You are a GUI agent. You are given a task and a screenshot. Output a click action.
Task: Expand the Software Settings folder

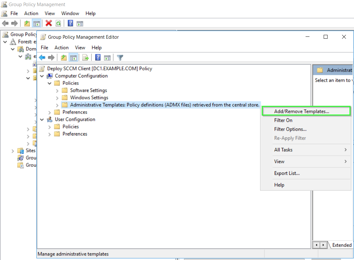coord(57,90)
